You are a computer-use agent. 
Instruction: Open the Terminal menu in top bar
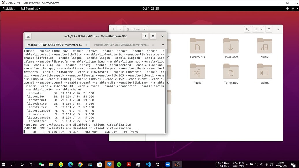[30, 8]
